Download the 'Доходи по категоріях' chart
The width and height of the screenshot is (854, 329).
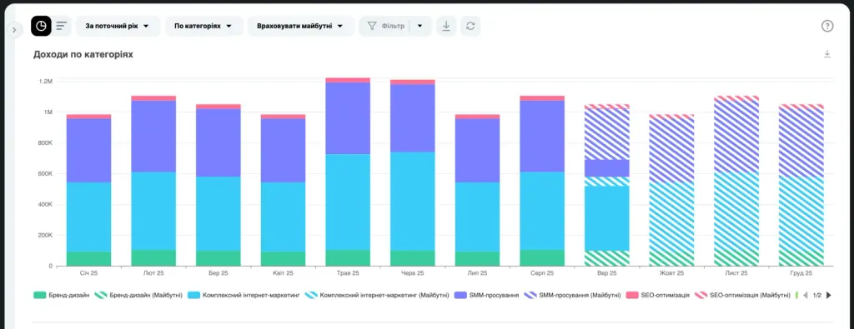(827, 54)
